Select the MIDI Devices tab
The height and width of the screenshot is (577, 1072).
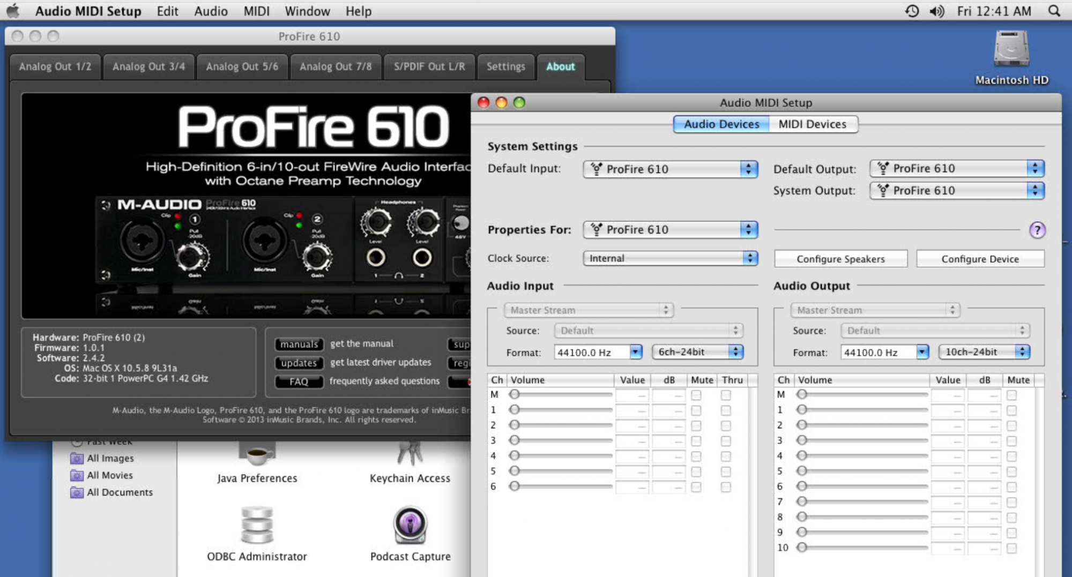[x=813, y=124]
